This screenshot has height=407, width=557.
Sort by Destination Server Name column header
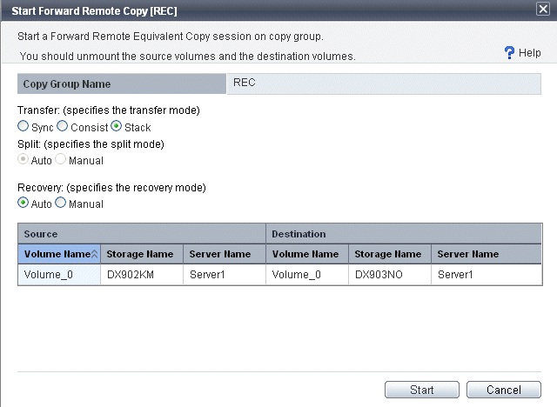click(487, 254)
